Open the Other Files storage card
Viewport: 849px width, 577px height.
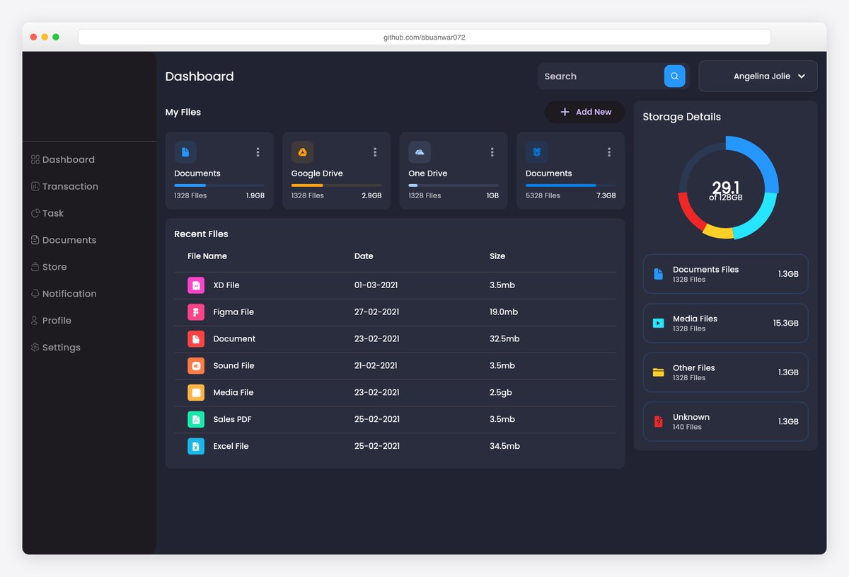tap(725, 372)
